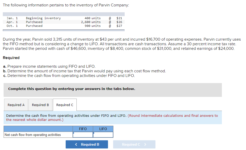Click the bold 'Required' heading
The width and height of the screenshot is (246, 150).
click(x=11, y=58)
